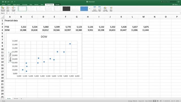Click the DOW chart title
The width and height of the screenshot is (181, 102).
[x=44, y=37]
